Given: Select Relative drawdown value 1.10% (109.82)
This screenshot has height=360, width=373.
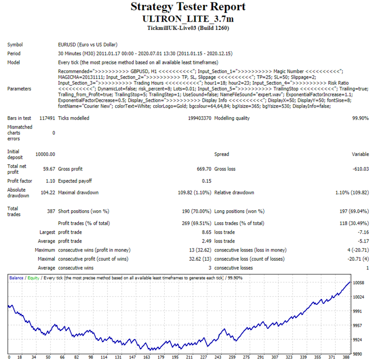Looking at the screenshot, I should pyautogui.click(x=352, y=192).
